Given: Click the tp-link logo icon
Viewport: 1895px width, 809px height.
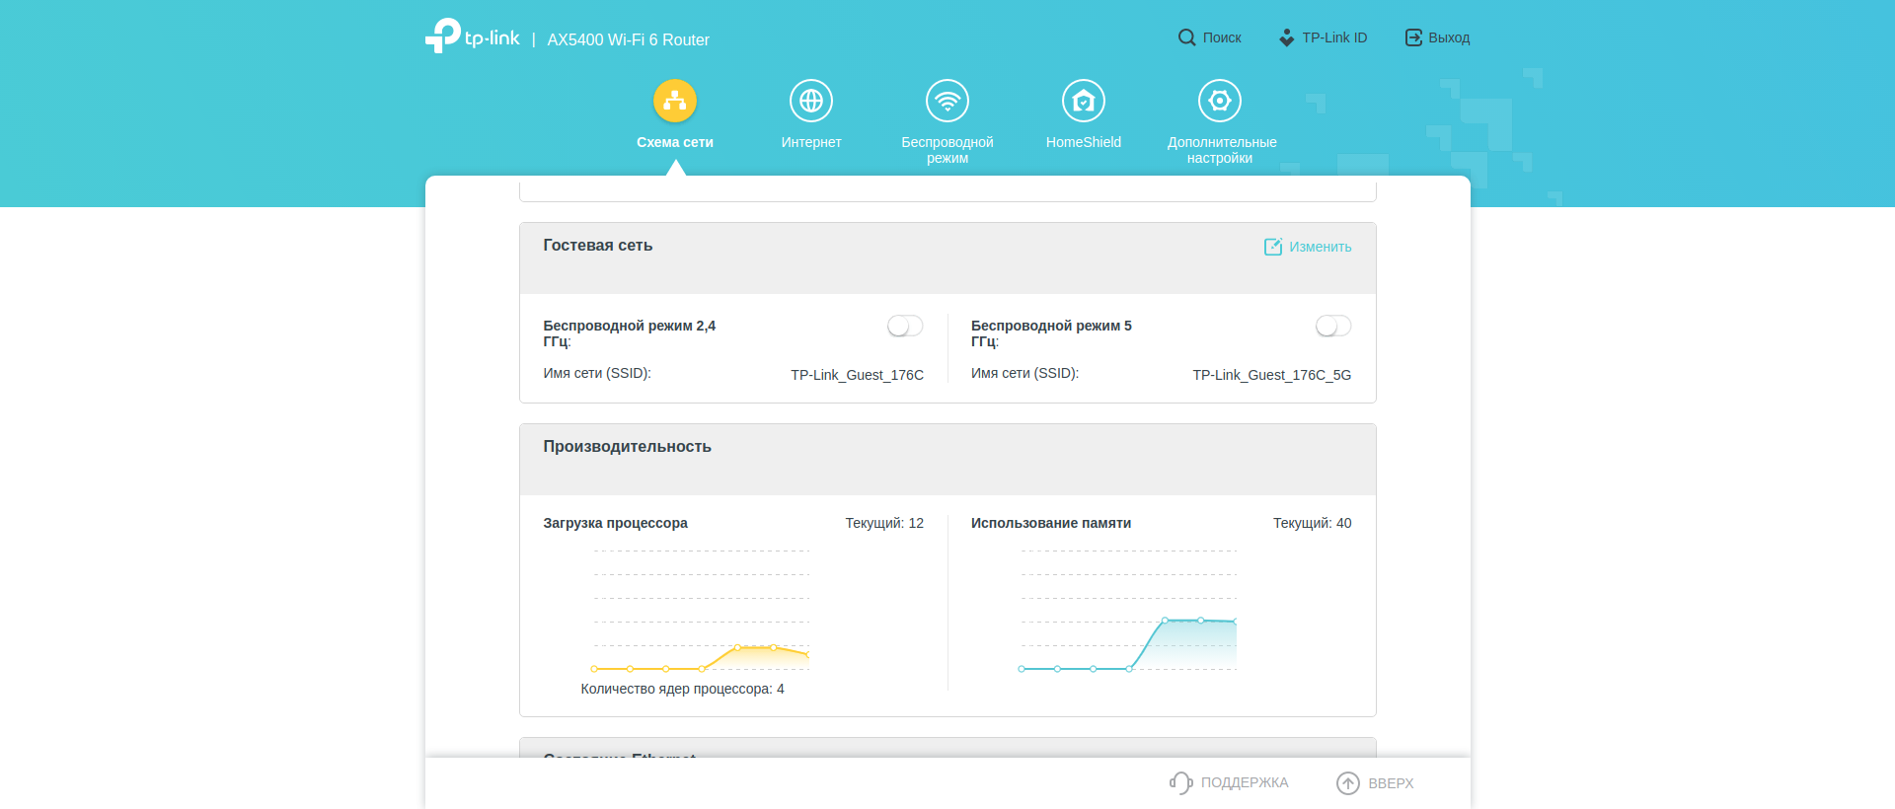Looking at the screenshot, I should pyautogui.click(x=443, y=36).
